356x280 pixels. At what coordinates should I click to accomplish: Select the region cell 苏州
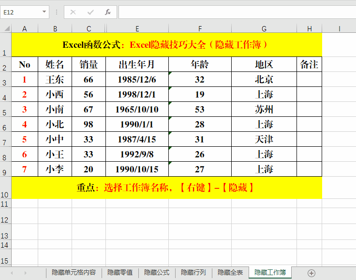coord(264,109)
